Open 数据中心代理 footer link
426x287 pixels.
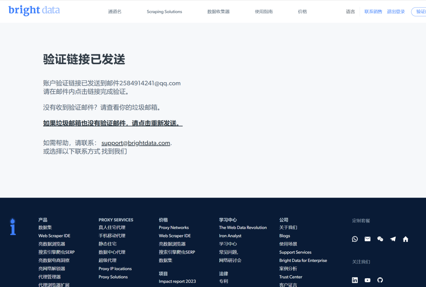coord(112,252)
